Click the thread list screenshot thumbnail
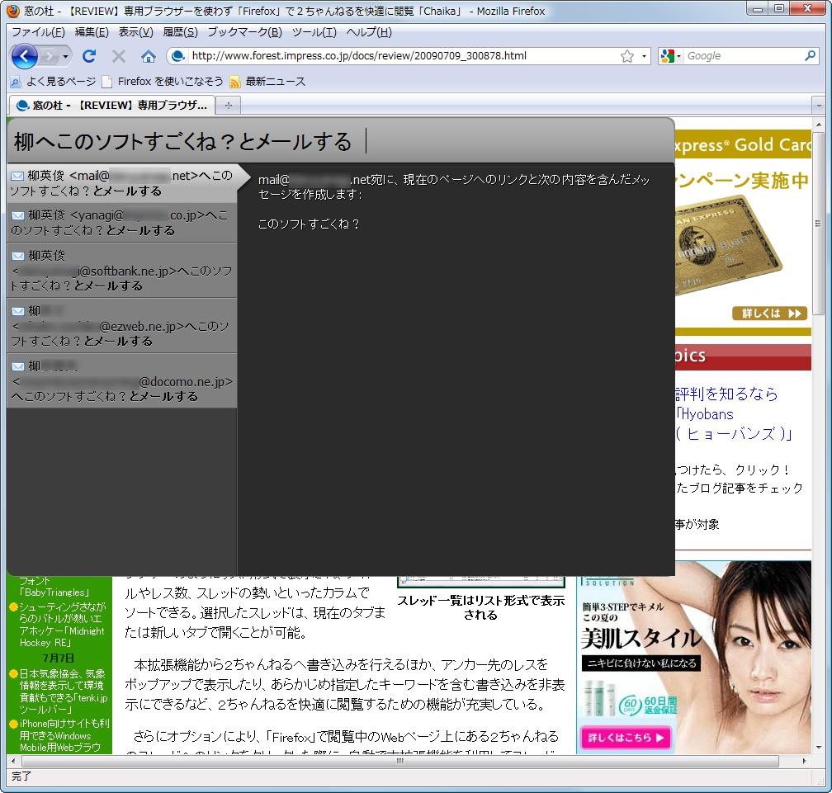 tap(480, 583)
